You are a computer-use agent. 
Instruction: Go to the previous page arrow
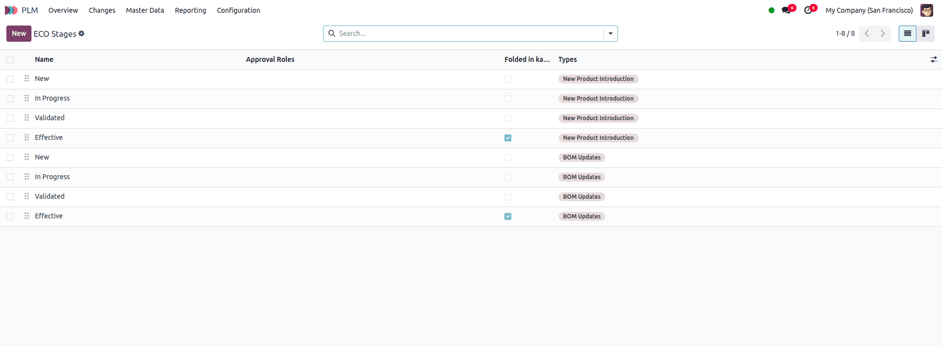(x=867, y=33)
